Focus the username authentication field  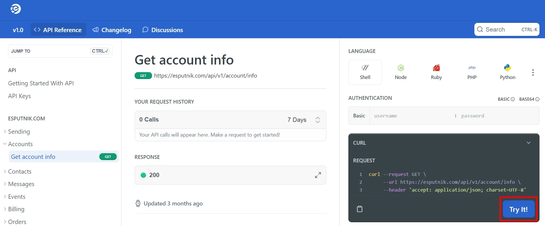click(411, 116)
